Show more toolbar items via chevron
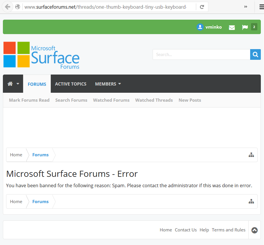 coord(246,7)
